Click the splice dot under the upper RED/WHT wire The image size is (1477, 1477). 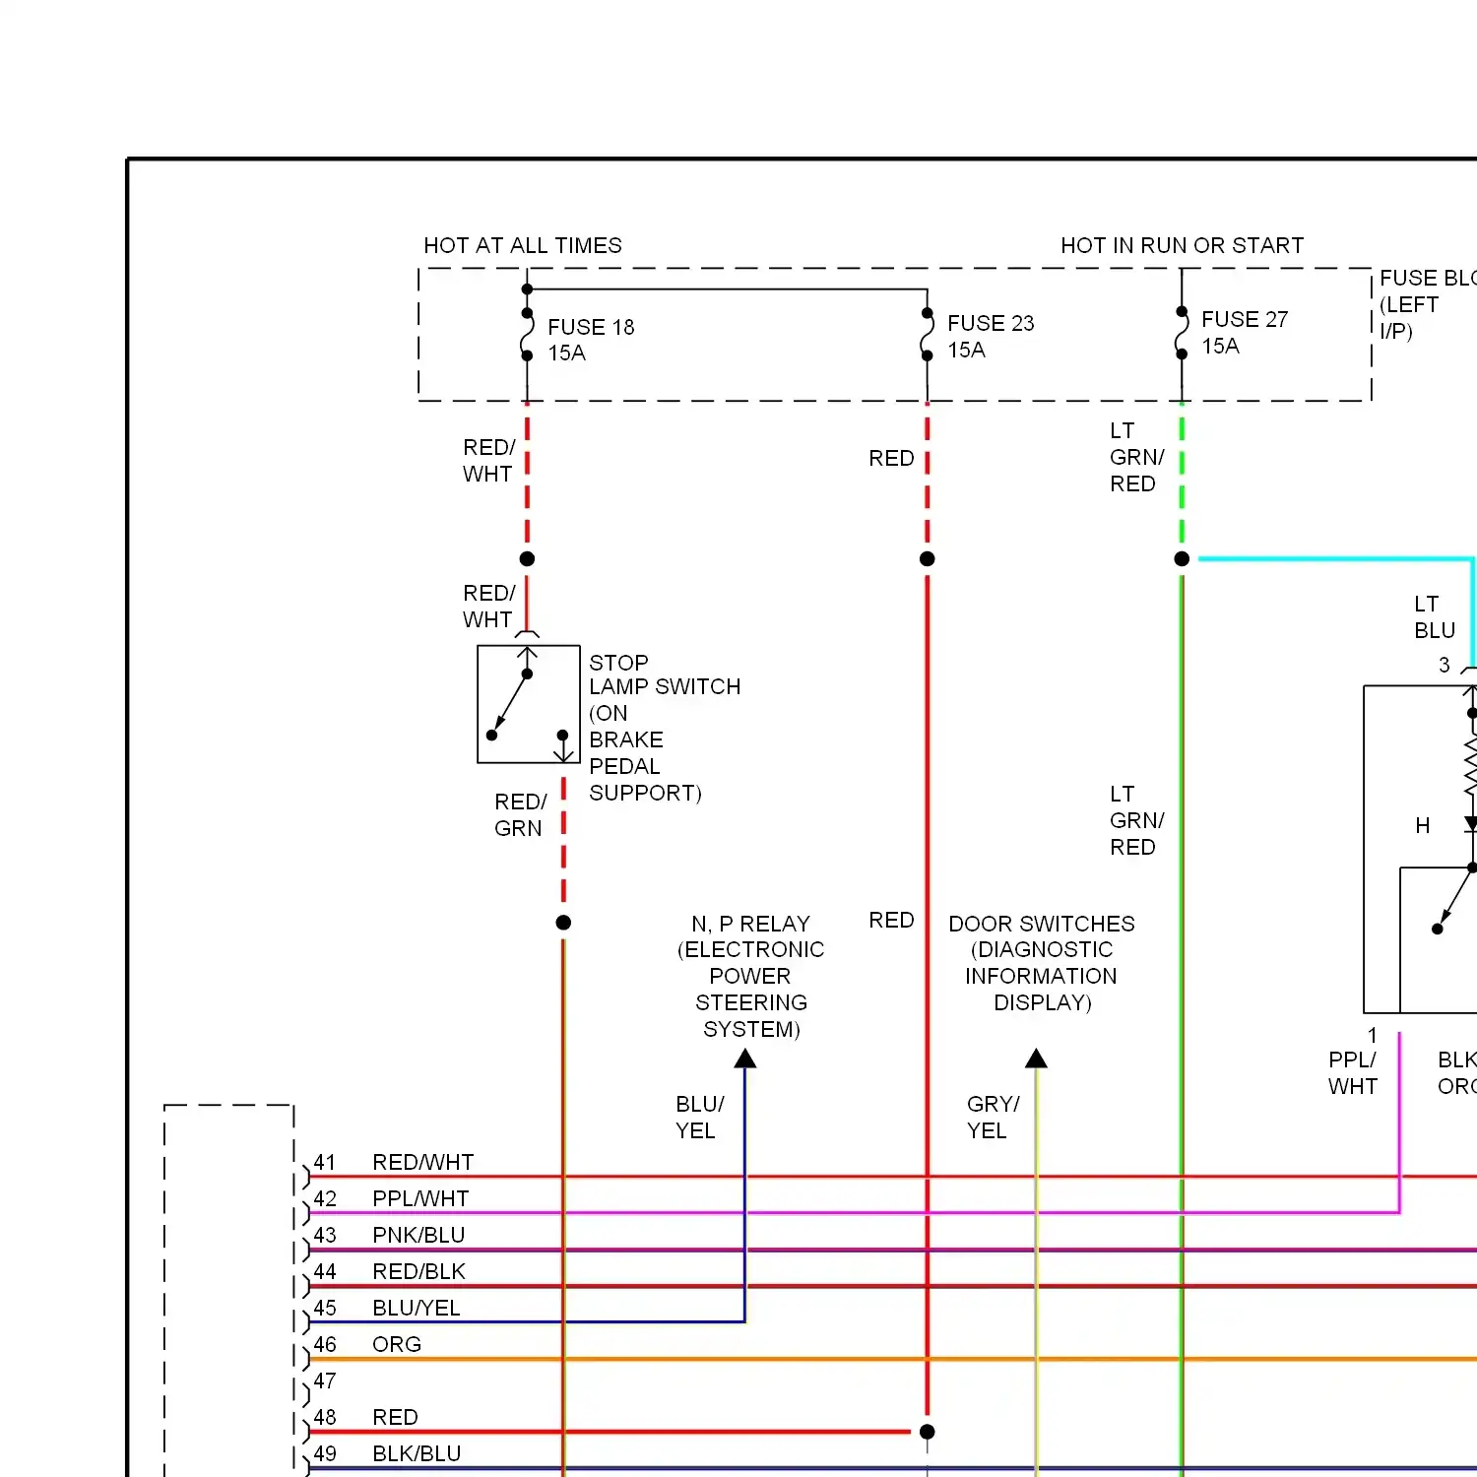(x=528, y=559)
